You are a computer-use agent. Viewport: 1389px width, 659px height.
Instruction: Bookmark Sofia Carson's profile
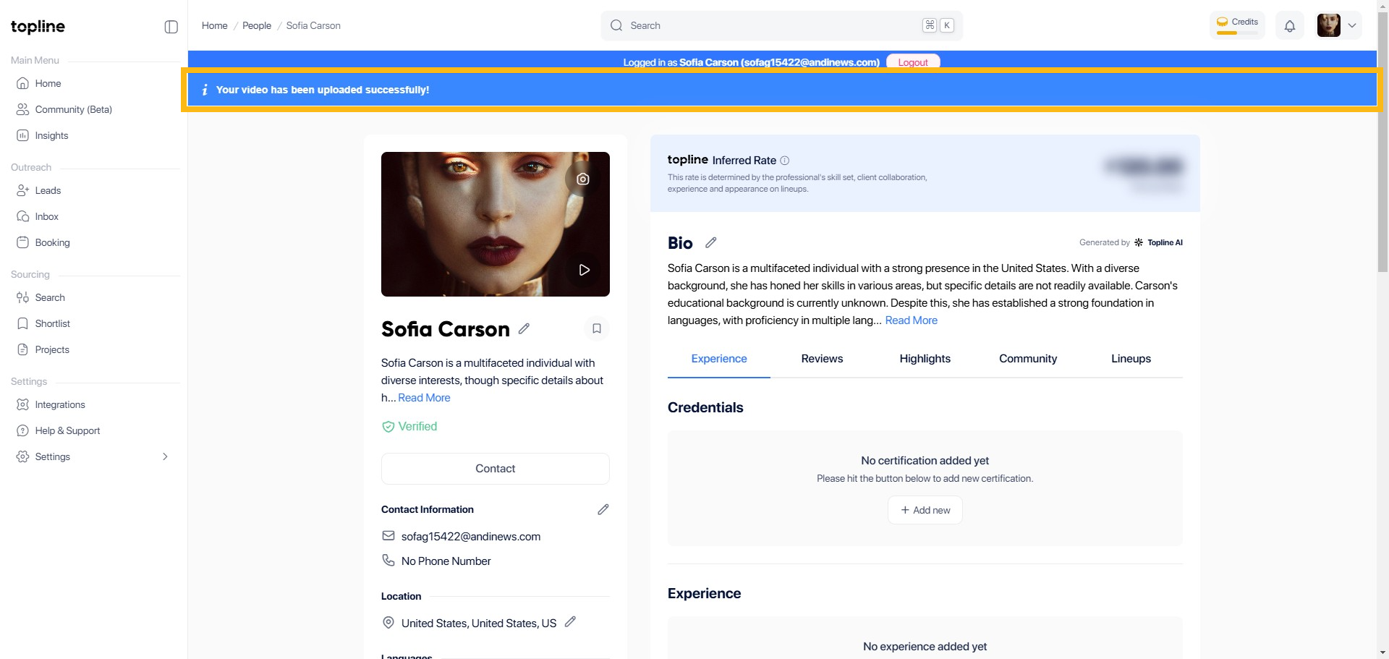click(596, 328)
